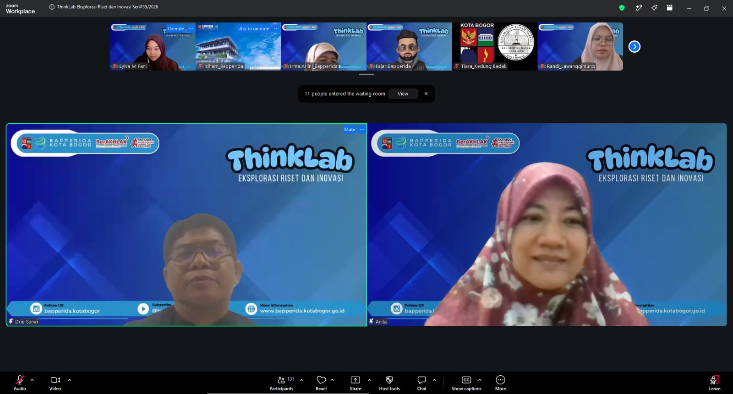Screen dimensions: 733x394
Task: Open the Participants panel
Action: click(x=281, y=383)
